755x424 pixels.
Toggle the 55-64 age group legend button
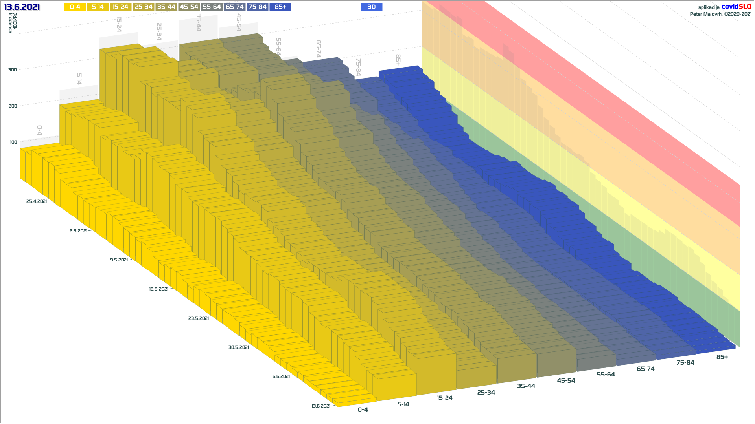click(x=212, y=7)
